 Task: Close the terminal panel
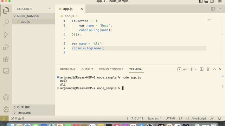[x=220, y=69]
